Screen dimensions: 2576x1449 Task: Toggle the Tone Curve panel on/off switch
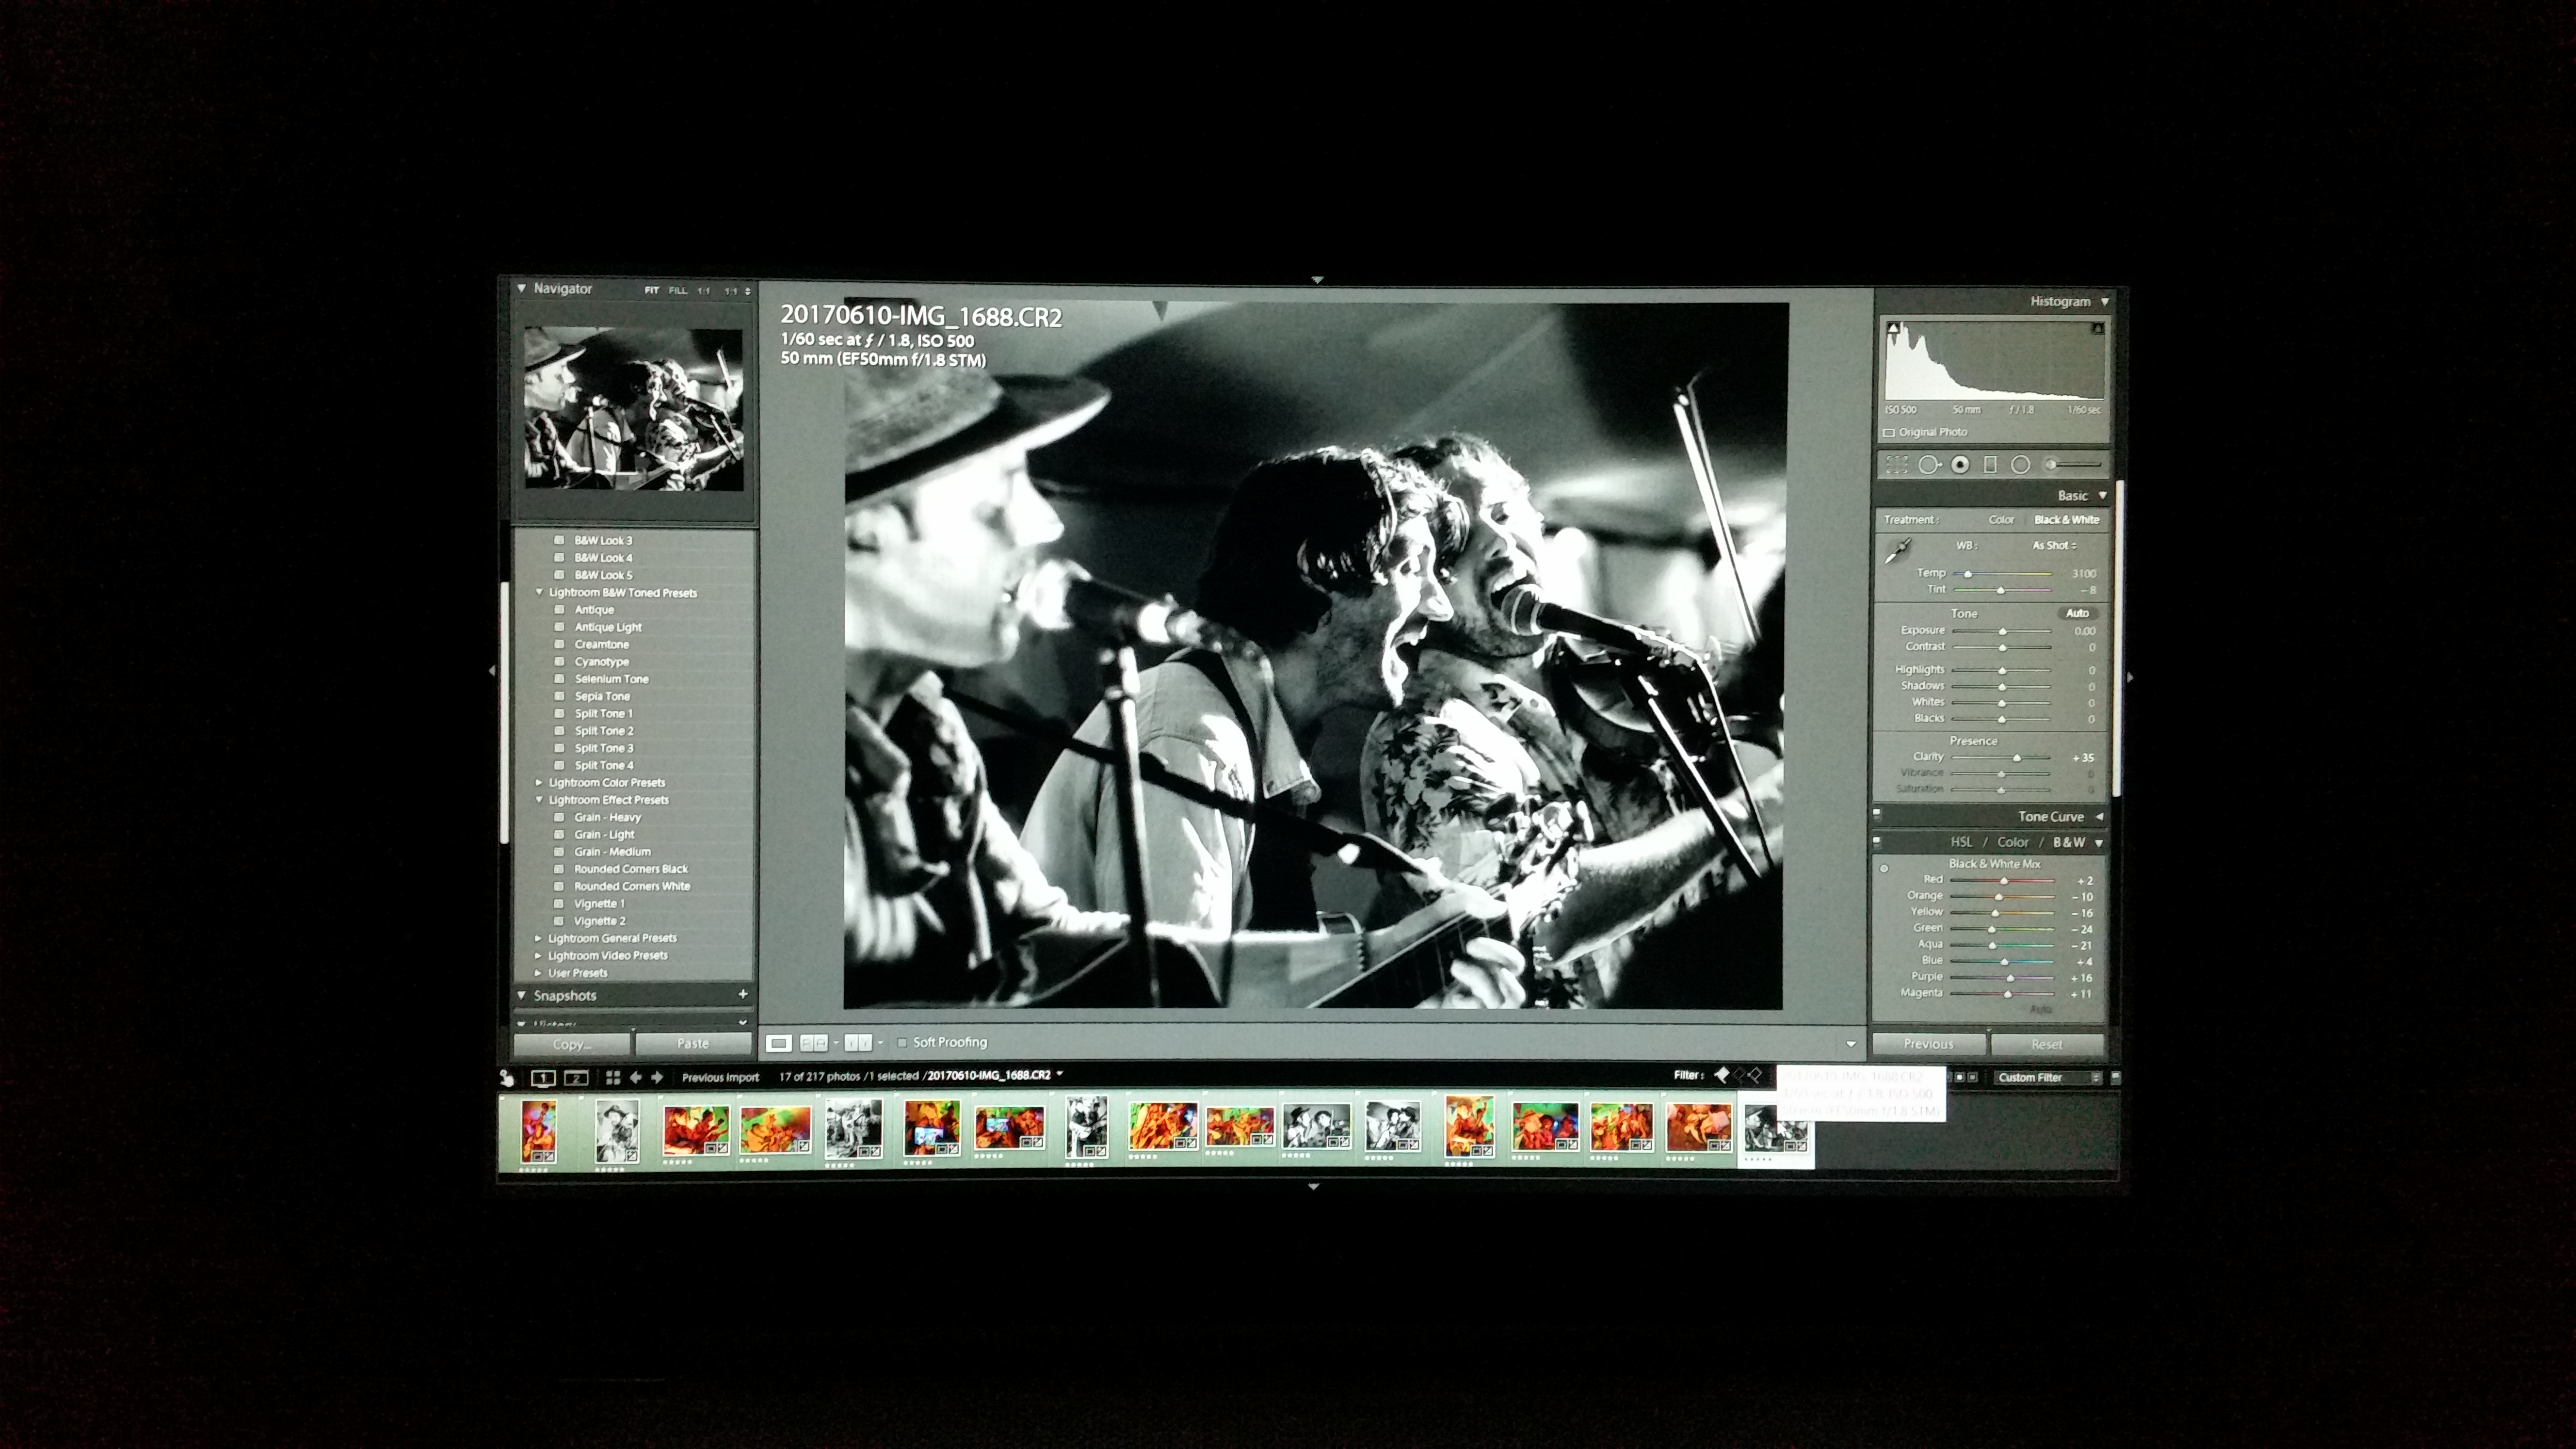(1877, 814)
